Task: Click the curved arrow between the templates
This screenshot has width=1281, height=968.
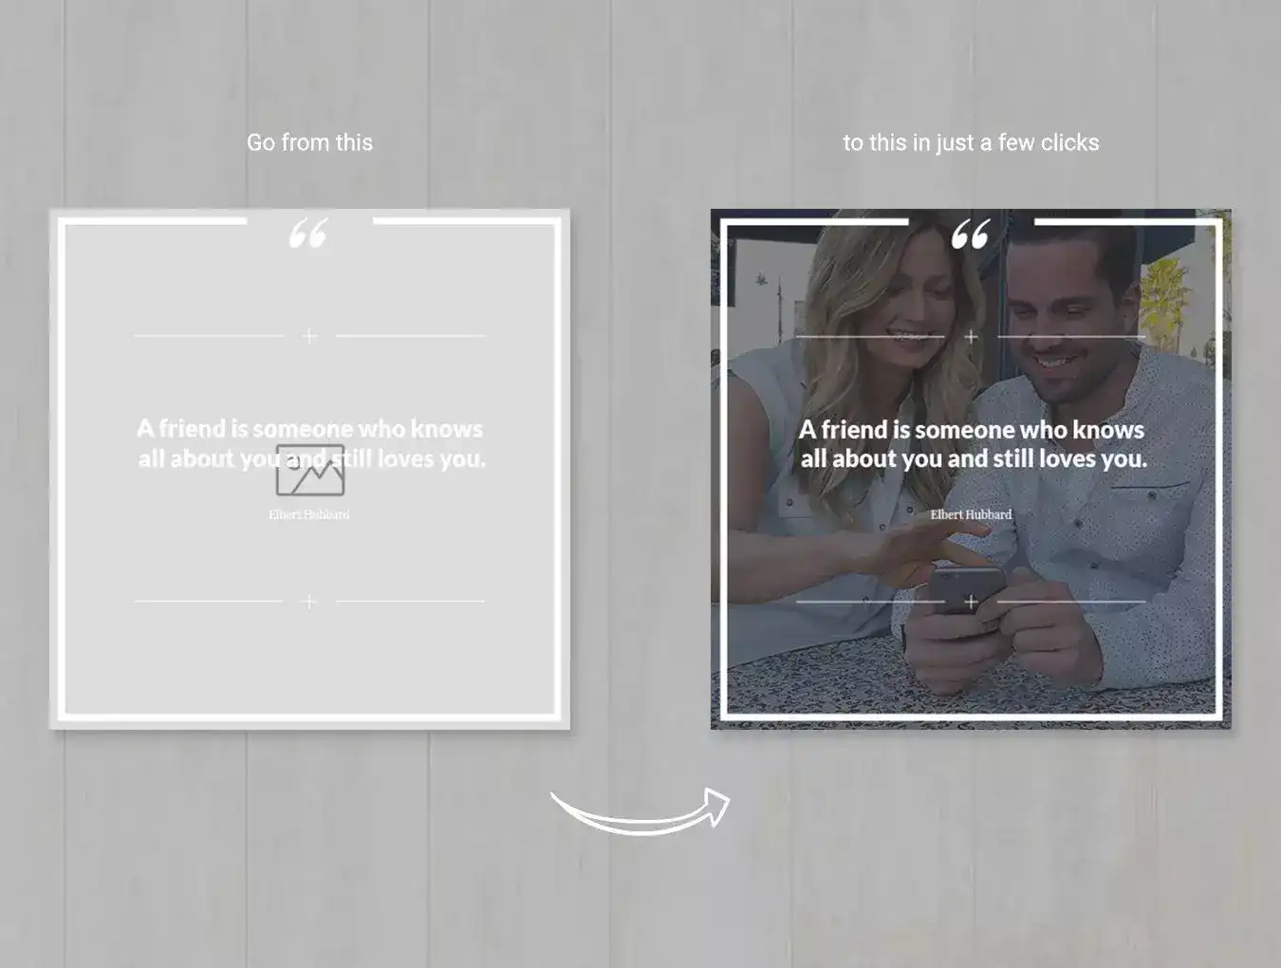Action: click(640, 812)
